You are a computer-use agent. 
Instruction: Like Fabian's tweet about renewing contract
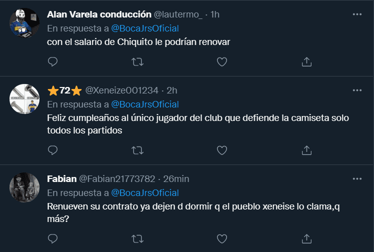pos(222,238)
